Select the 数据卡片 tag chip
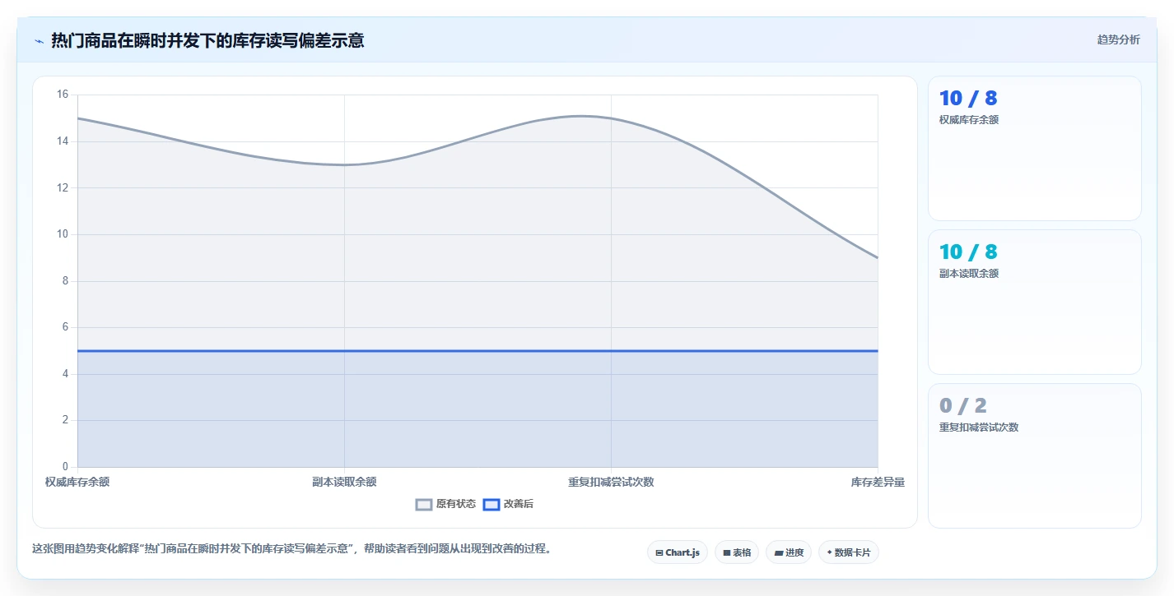The width and height of the screenshot is (1174, 596). pyautogui.click(x=849, y=552)
